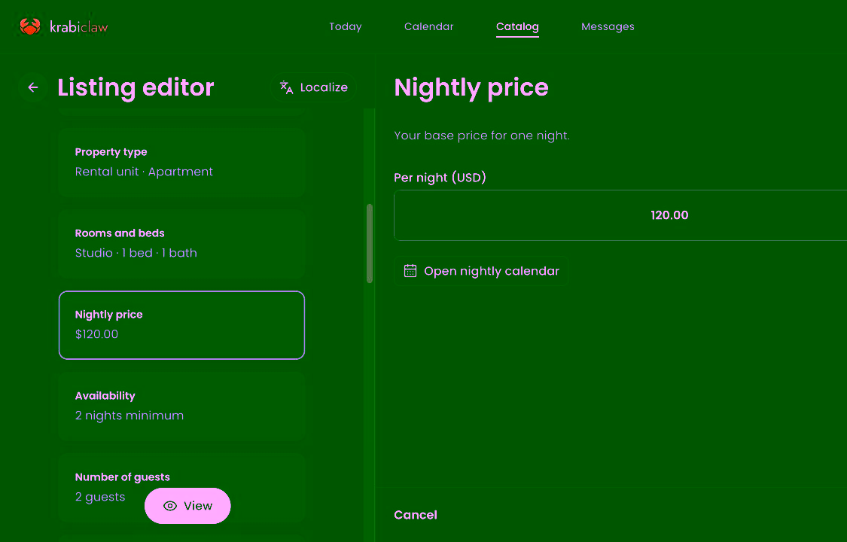Click the krabiclaw crab logo icon

[29, 26]
